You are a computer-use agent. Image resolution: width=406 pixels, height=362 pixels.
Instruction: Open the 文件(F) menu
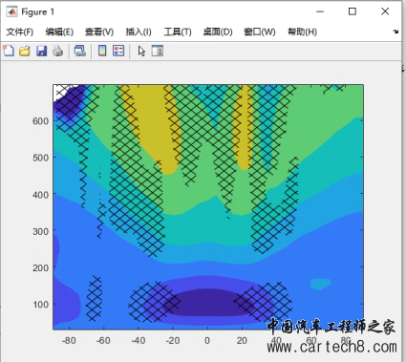20,32
